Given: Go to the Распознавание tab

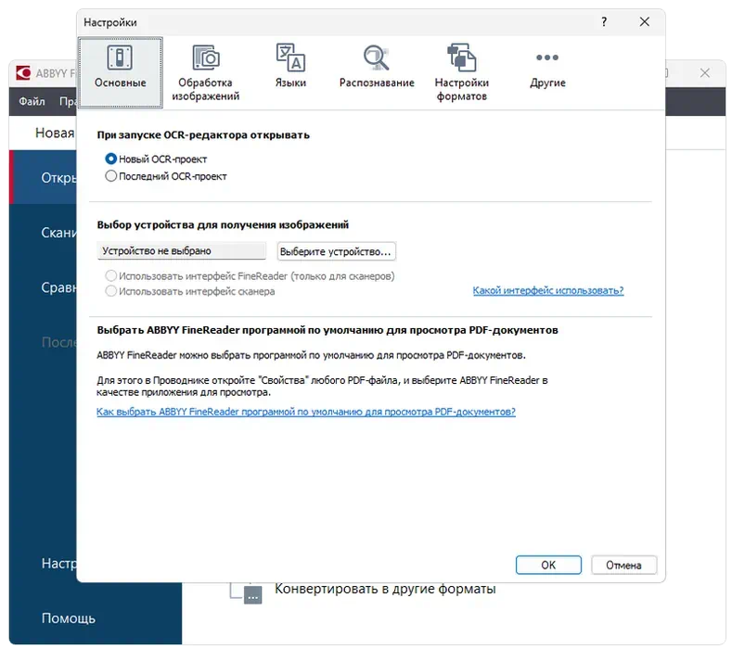Looking at the screenshot, I should coord(377,66).
